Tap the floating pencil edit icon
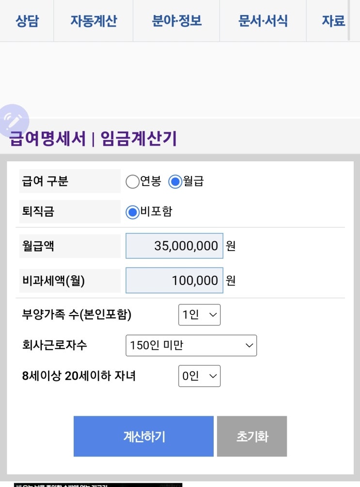 click(14, 119)
